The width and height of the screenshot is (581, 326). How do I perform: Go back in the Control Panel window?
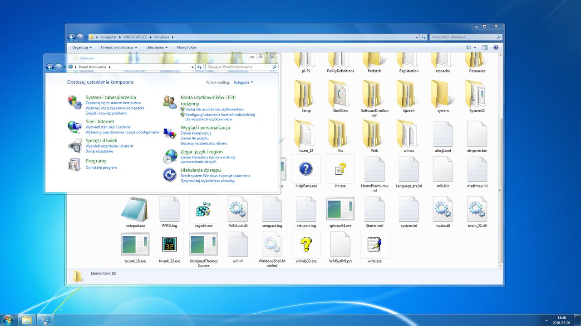(50, 67)
